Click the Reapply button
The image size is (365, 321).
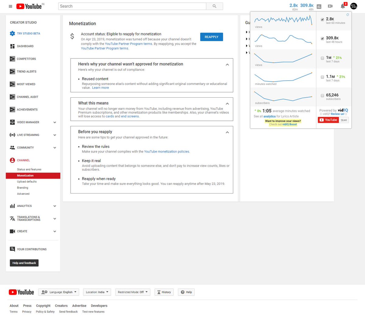pos(211,37)
